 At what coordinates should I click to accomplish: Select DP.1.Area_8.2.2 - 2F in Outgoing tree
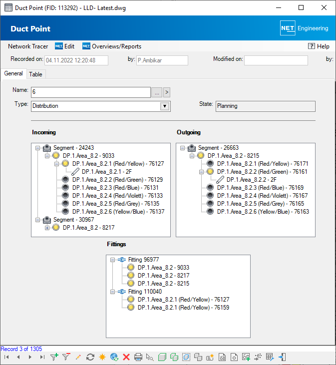[x=252, y=180]
